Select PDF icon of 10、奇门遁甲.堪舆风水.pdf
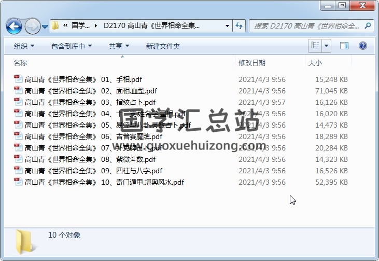Image resolution: width=379 pixels, height=261 pixels. (18, 182)
